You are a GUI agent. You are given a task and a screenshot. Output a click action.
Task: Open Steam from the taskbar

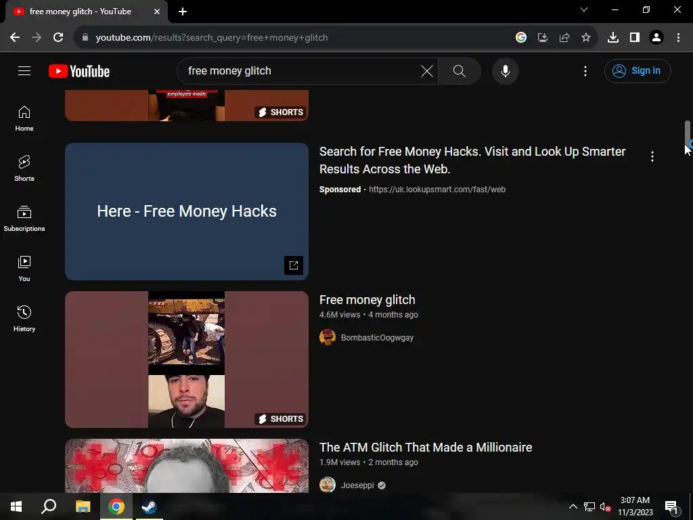(x=149, y=506)
